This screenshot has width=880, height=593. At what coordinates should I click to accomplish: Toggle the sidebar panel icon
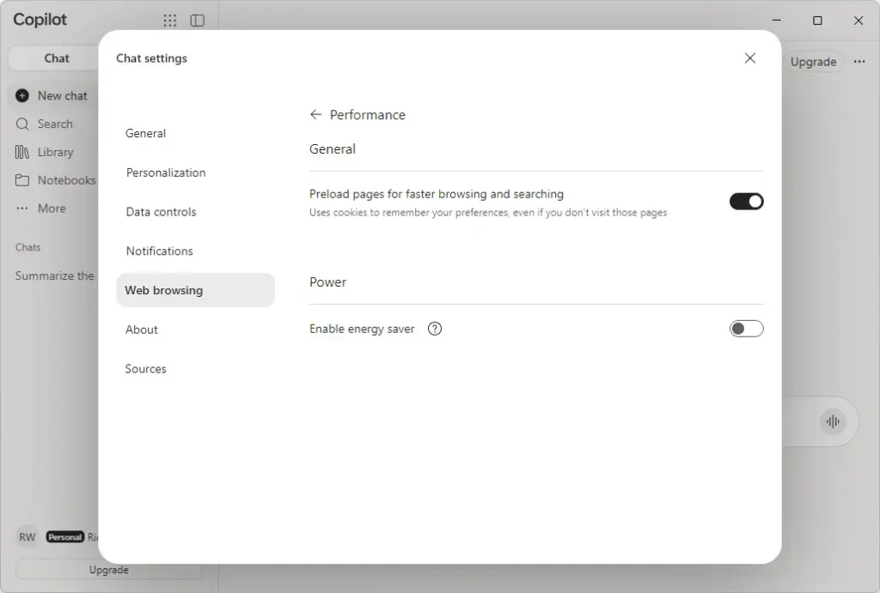pos(198,21)
